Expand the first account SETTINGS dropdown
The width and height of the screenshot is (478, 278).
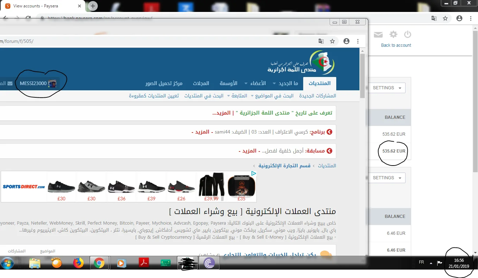(387, 88)
